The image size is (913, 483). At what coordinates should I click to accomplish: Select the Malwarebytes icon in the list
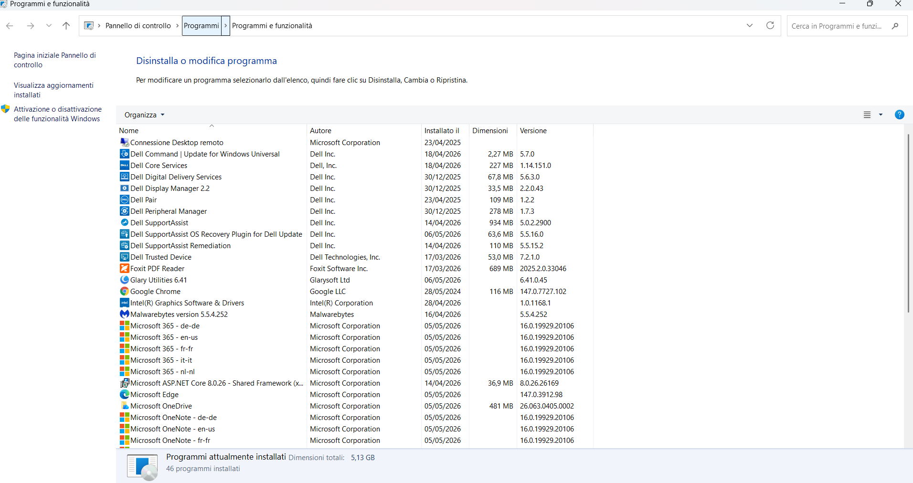click(x=125, y=314)
